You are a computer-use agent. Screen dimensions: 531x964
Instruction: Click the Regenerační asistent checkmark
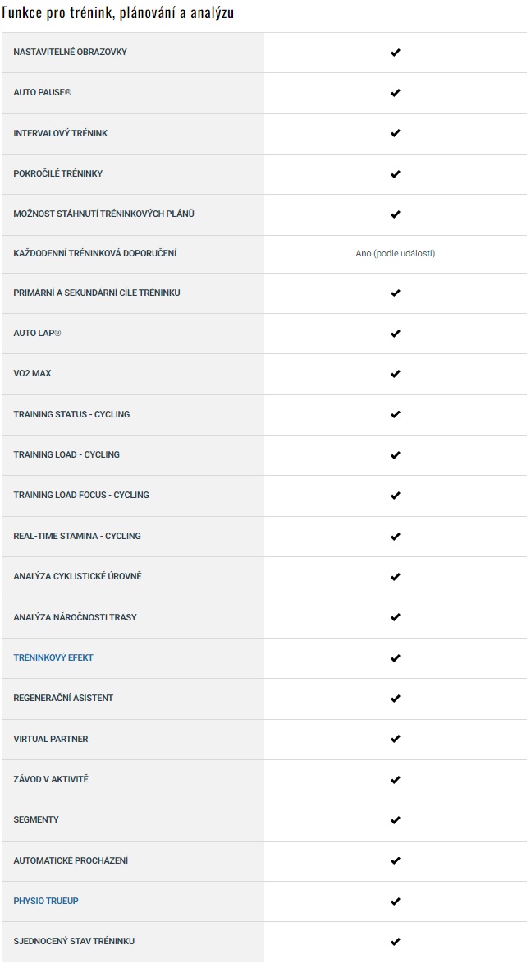[395, 699]
